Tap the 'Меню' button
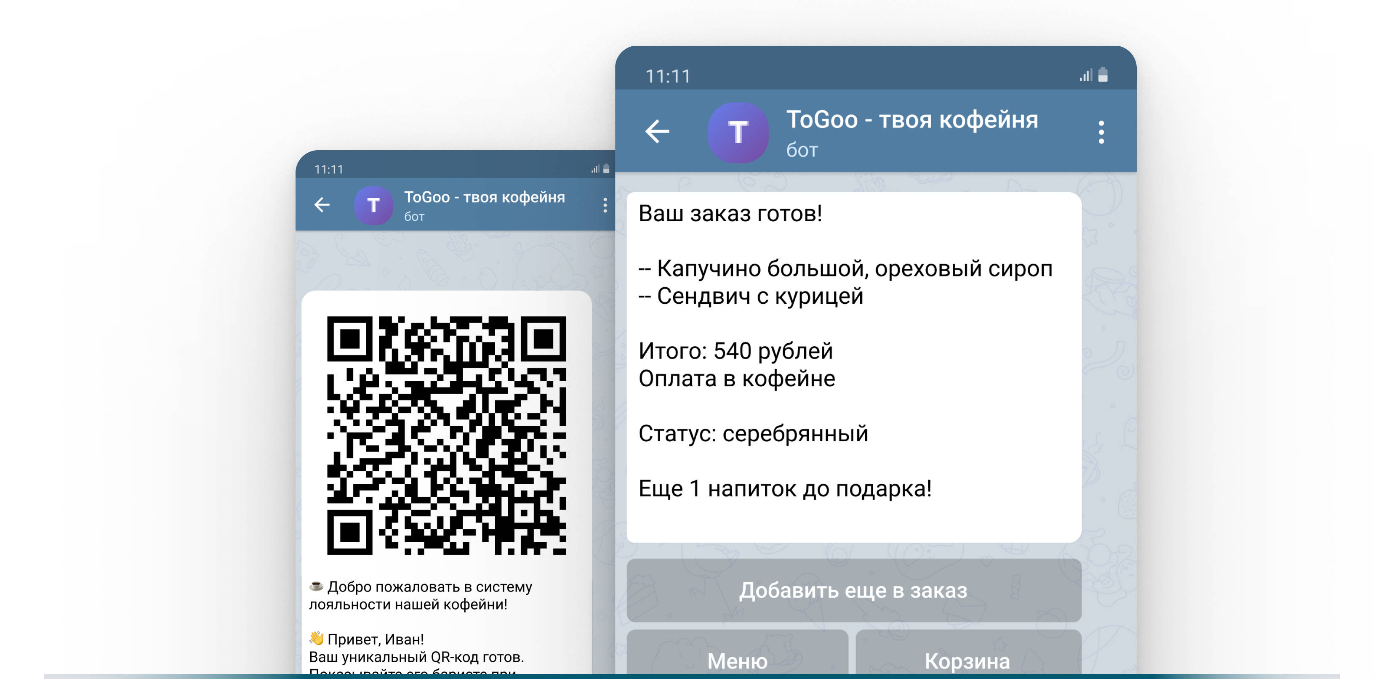The height and width of the screenshot is (679, 1383). 738,661
